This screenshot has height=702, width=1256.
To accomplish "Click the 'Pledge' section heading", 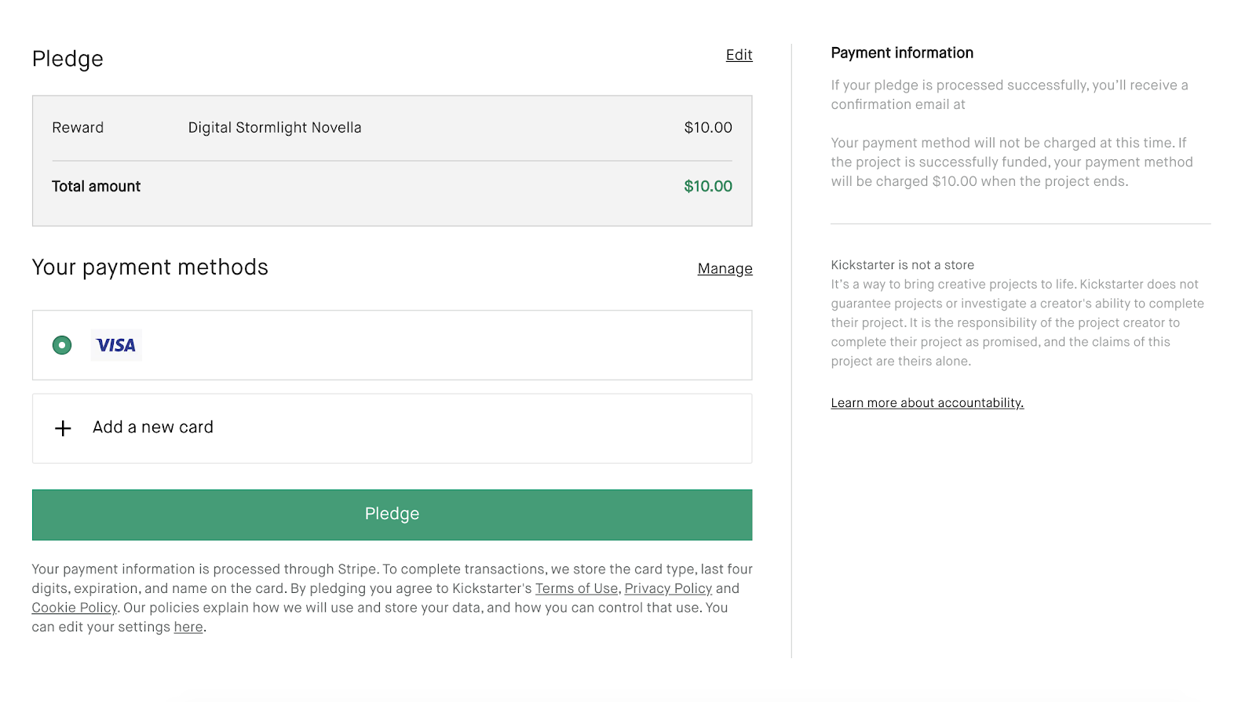I will tap(68, 59).
